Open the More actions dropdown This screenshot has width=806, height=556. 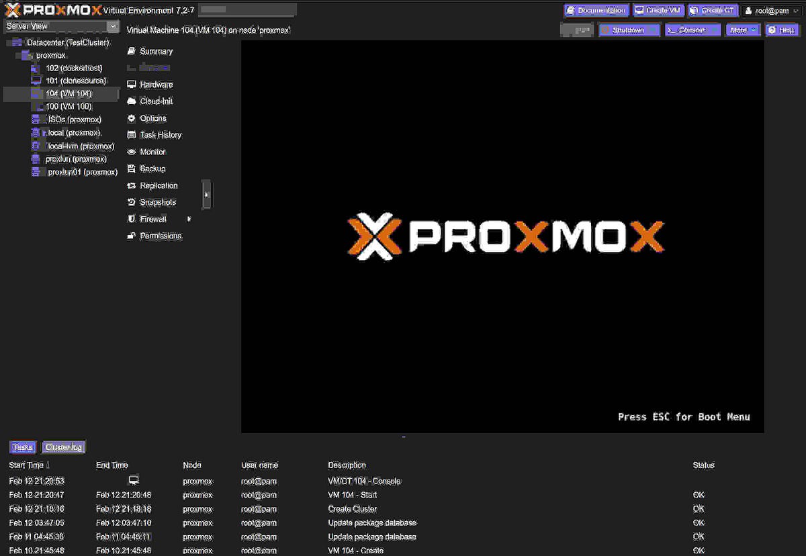point(742,29)
